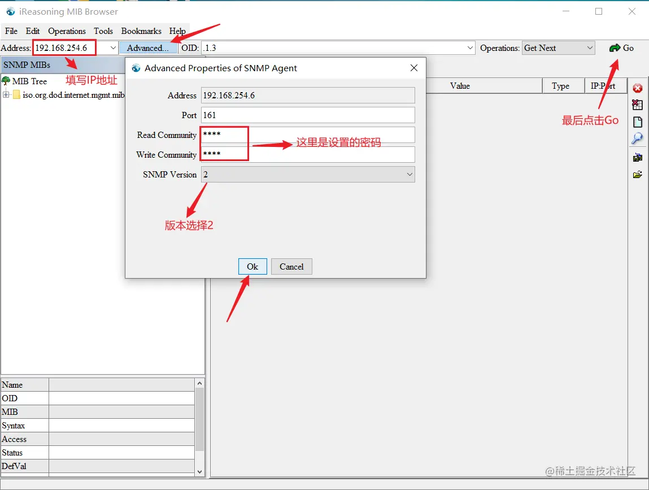Click the Value column header

[x=460, y=86]
